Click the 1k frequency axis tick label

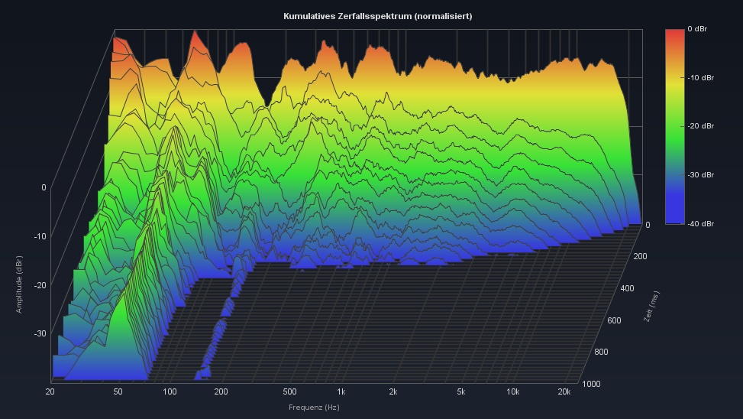[341, 391]
